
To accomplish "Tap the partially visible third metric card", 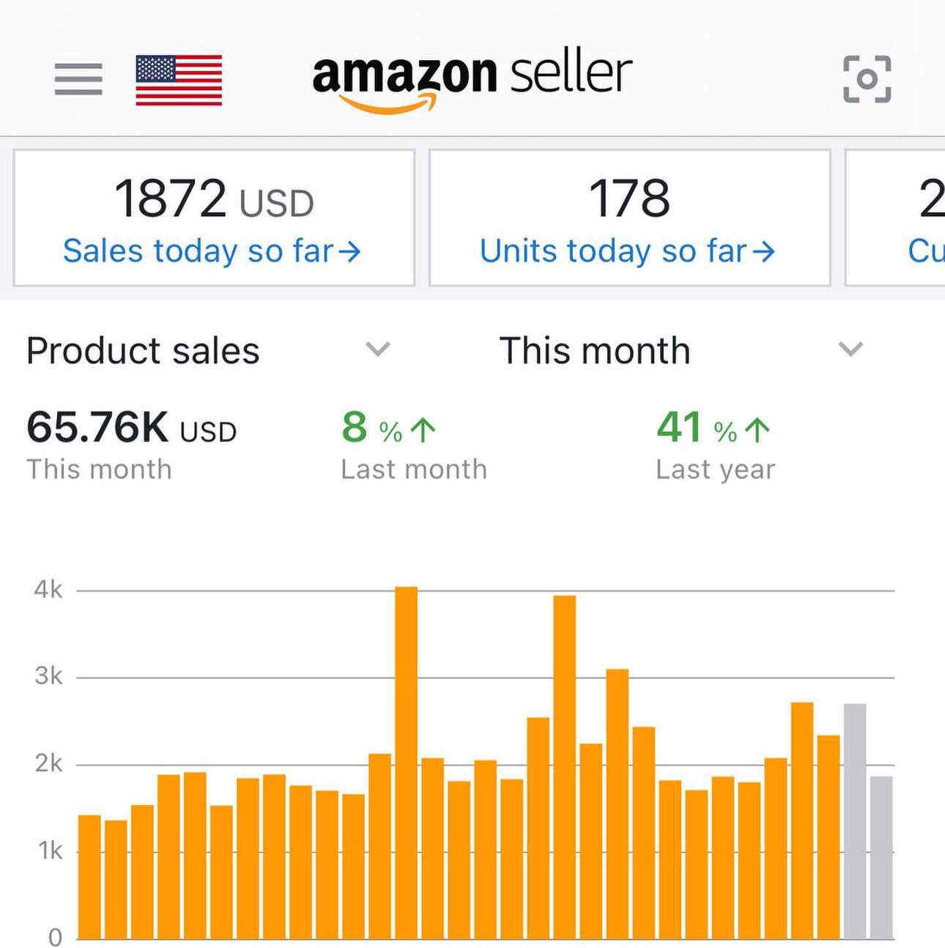I will click(895, 218).
